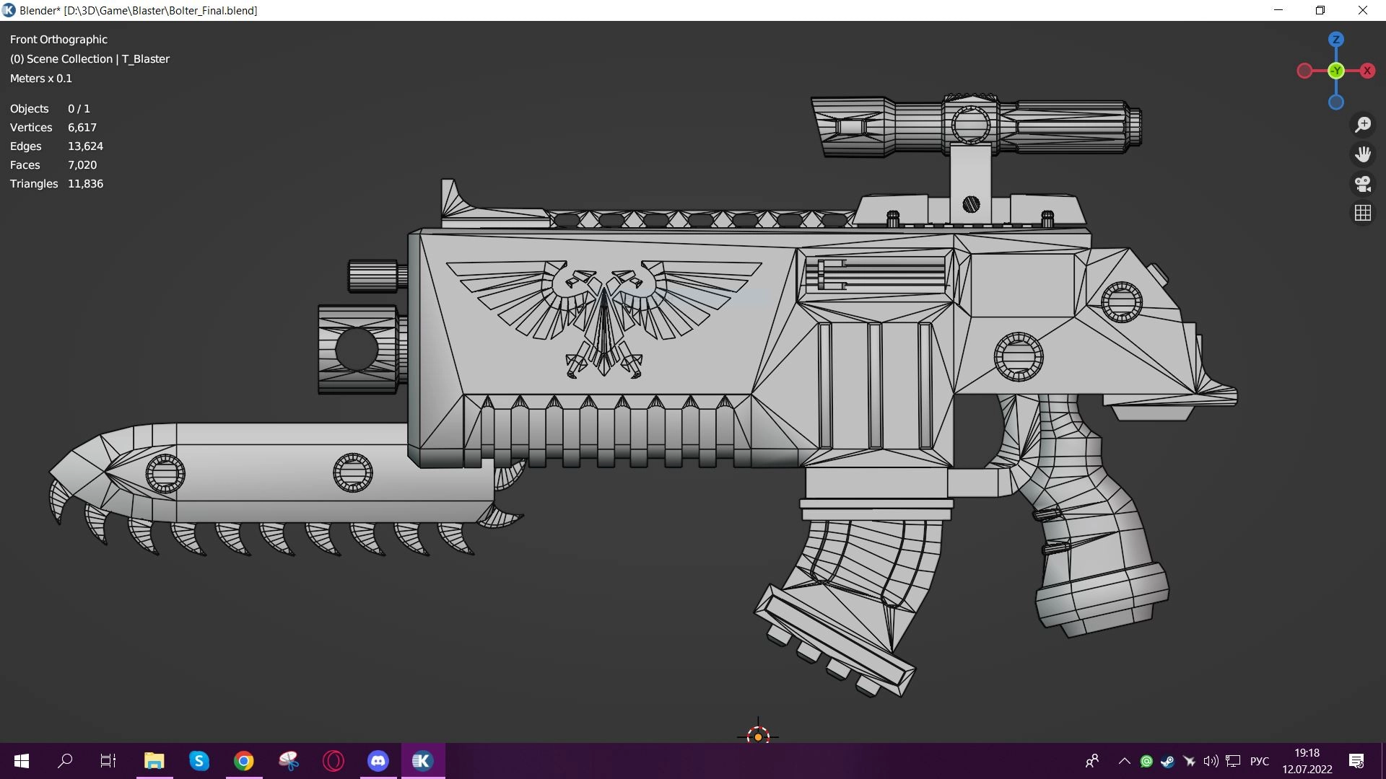Viewport: 1386px width, 779px height.
Task: Open the РУС language switcher
Action: tap(1260, 761)
